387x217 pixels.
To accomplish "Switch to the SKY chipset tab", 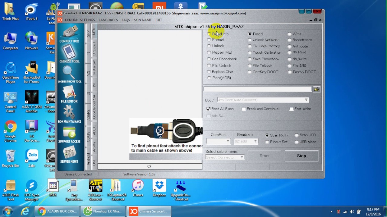I will point(88,34).
